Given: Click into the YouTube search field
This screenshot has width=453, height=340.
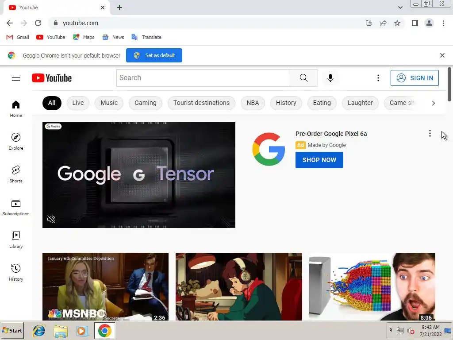Looking at the screenshot, I should 203,78.
